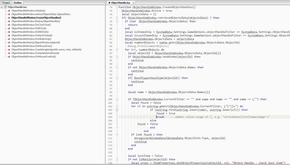This screenshot has width=290, height=165.
Task: Fold the hasWindow if block at line 88
Action: [117, 57]
